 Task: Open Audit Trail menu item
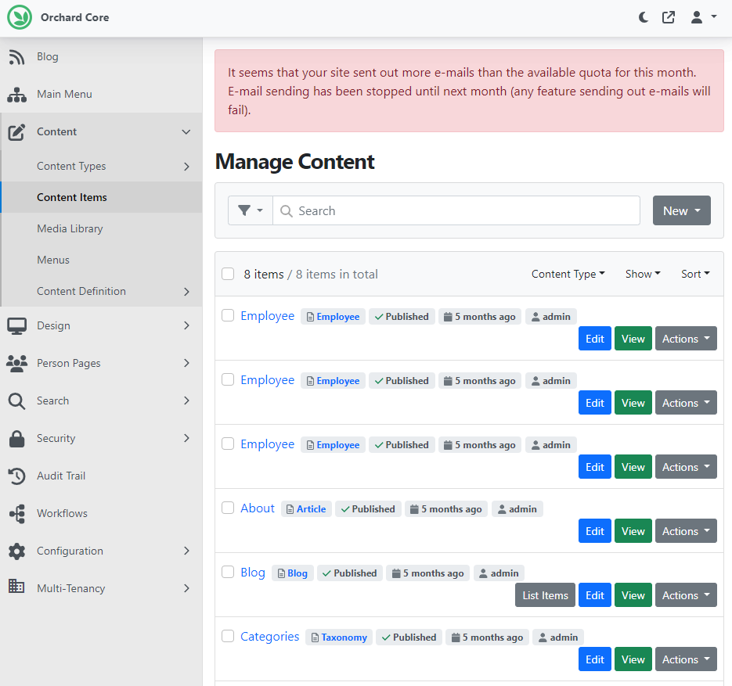tap(101, 476)
